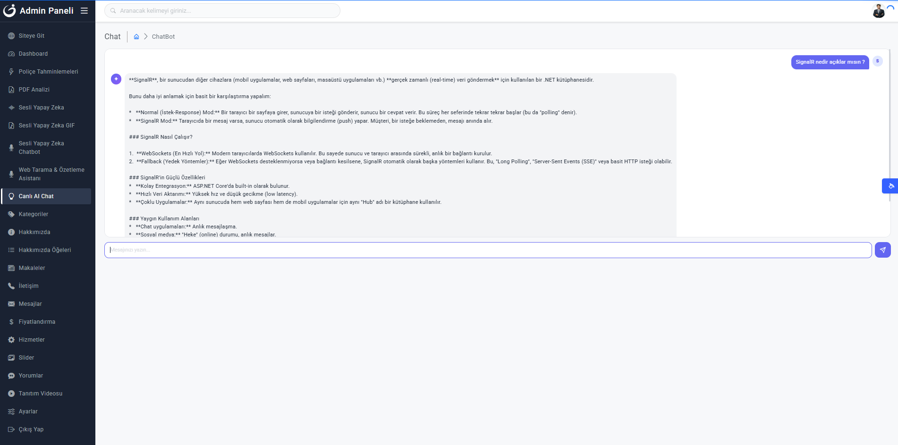Open the Makaleler section
The image size is (898, 445).
click(46, 268)
